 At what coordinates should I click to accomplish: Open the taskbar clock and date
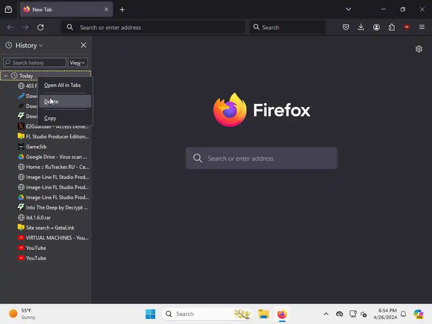385,314
